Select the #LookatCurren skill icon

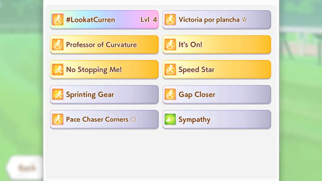coord(58,20)
